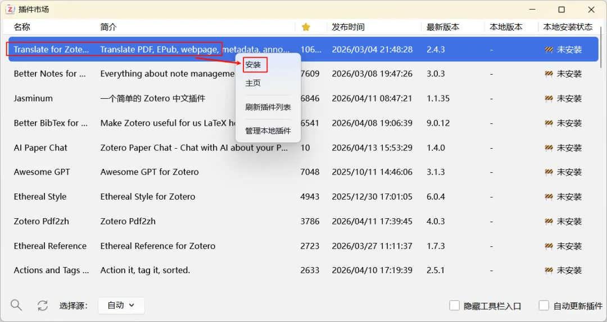This screenshot has height=322, width=607.
Task: Click the release time 2025/10/11 14:46:06
Action: click(372, 172)
